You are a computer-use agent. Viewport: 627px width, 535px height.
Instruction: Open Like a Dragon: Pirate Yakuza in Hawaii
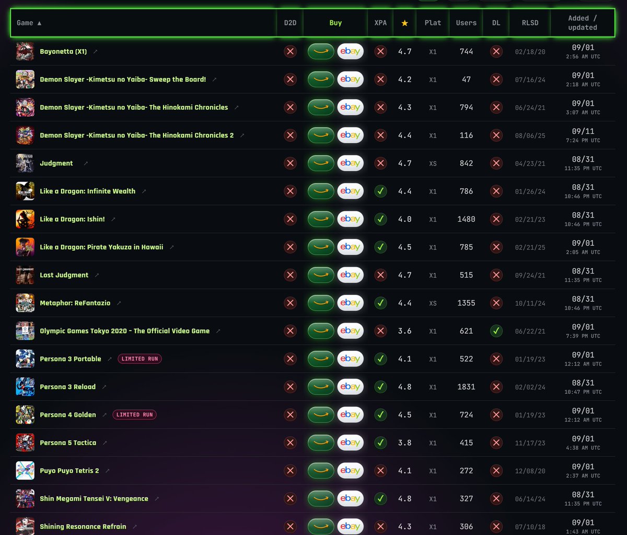(101, 247)
